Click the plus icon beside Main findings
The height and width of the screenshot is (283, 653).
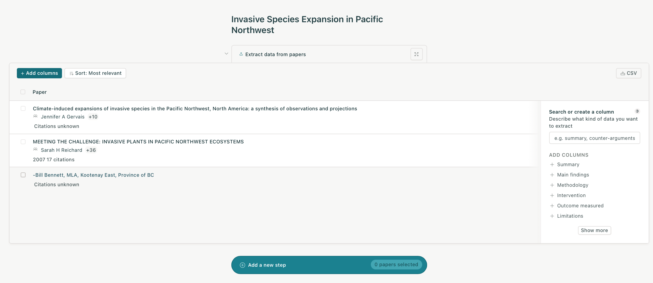click(x=552, y=175)
